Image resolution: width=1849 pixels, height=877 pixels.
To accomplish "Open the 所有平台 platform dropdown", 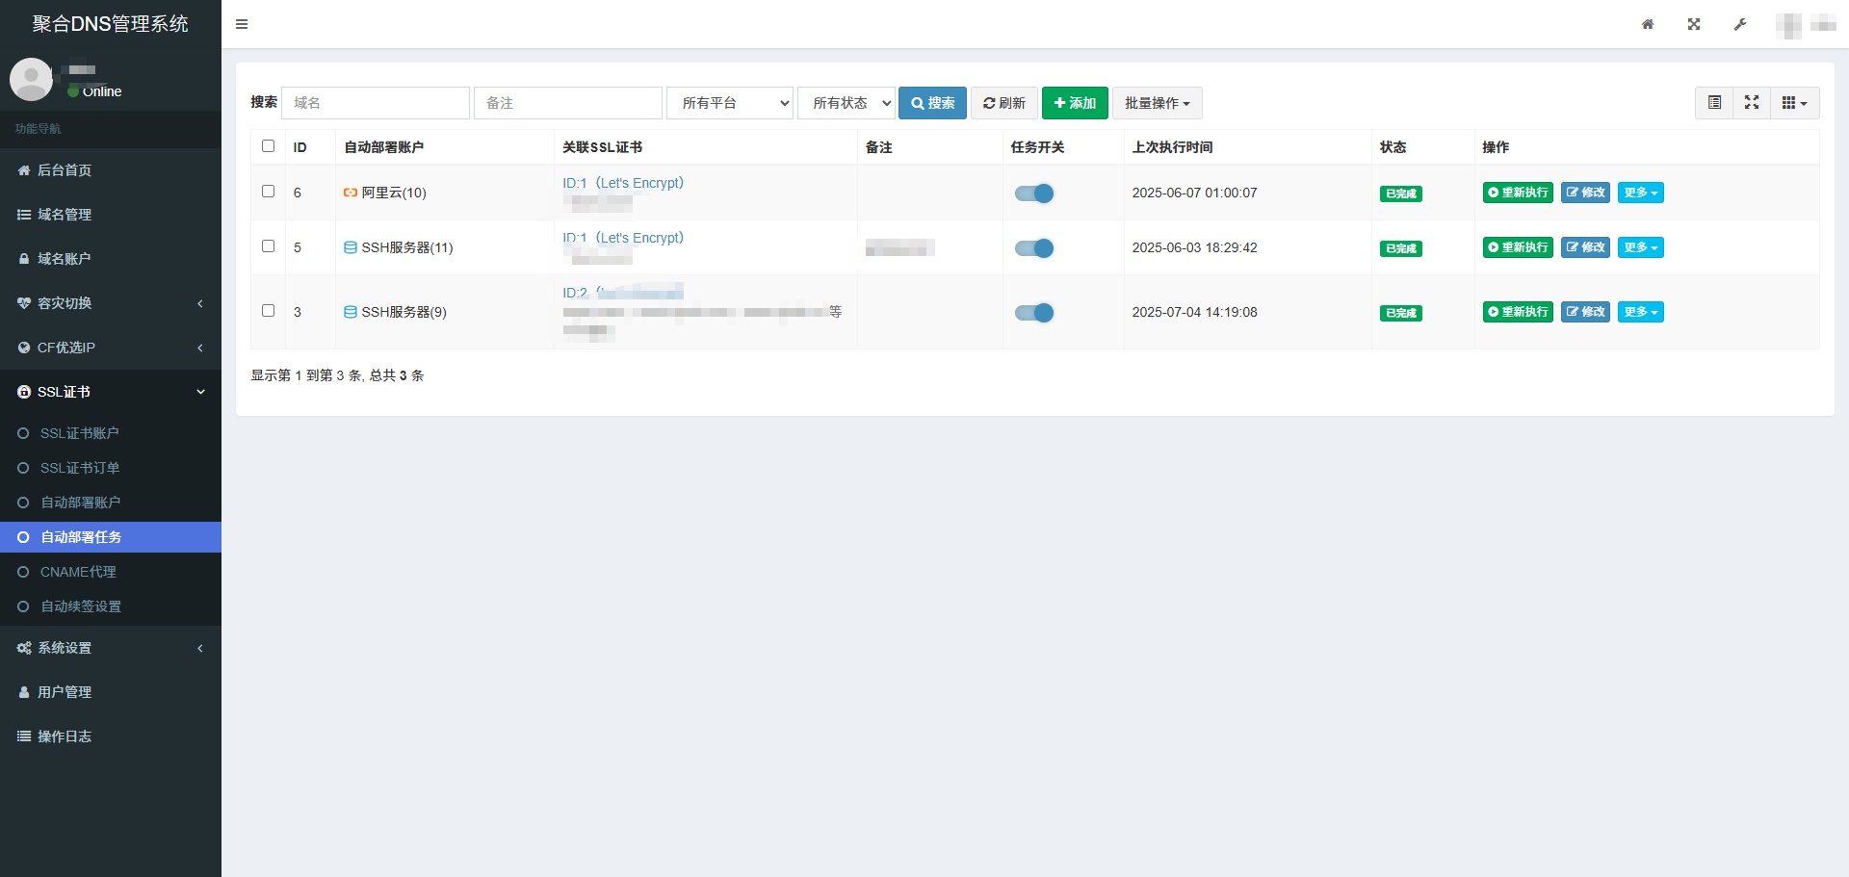I will click(730, 103).
